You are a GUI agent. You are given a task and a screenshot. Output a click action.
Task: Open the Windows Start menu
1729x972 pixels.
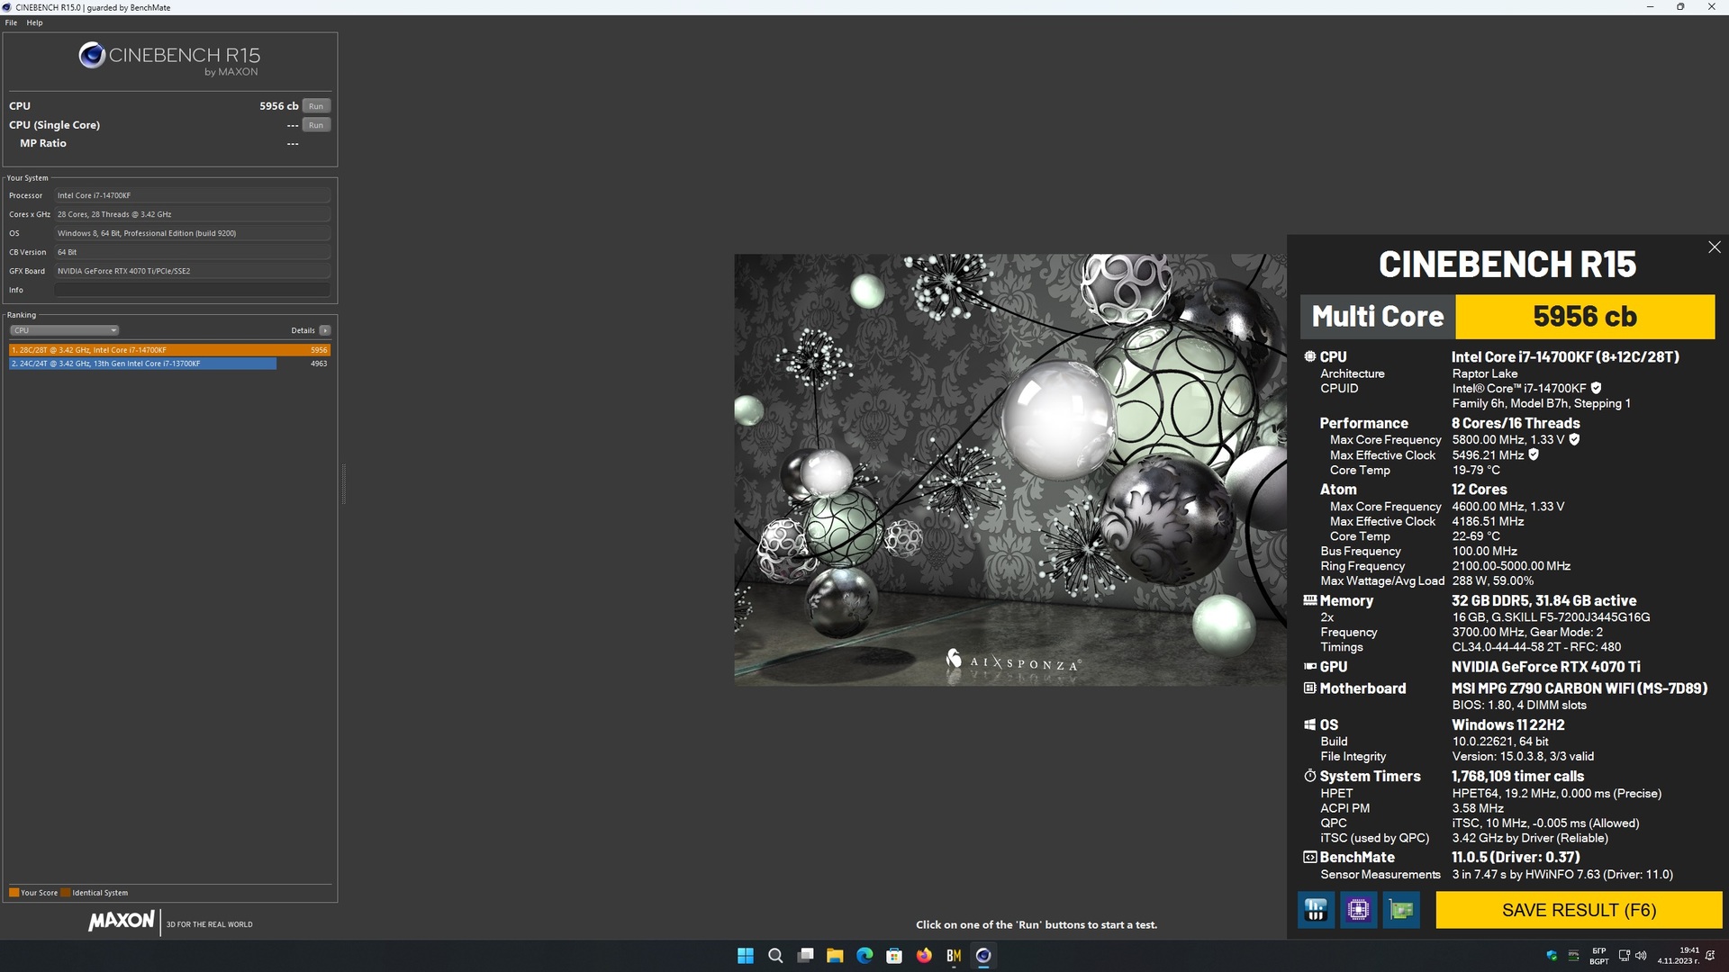[745, 956]
